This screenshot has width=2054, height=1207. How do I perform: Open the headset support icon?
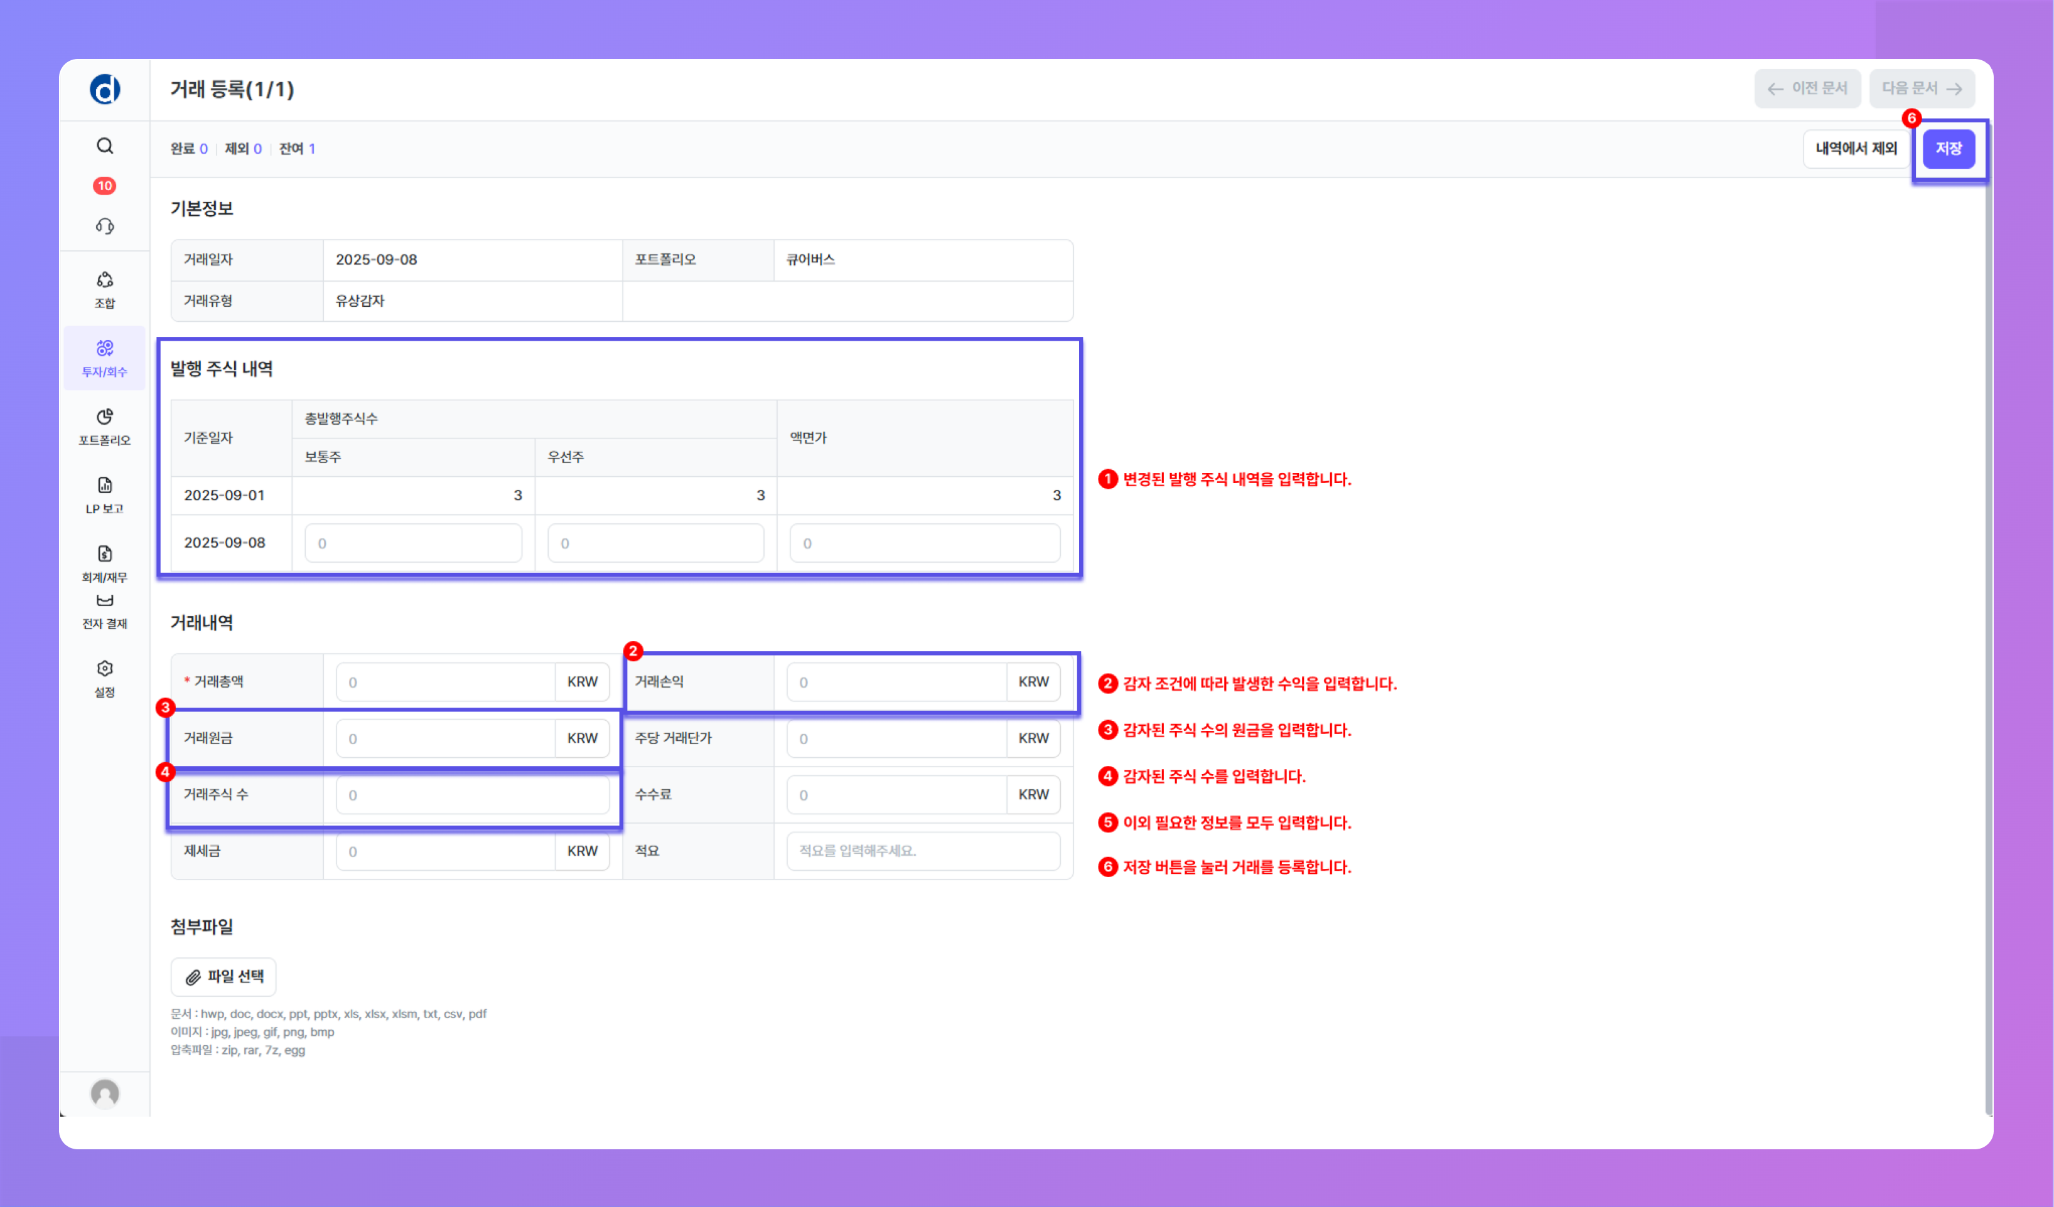[104, 226]
